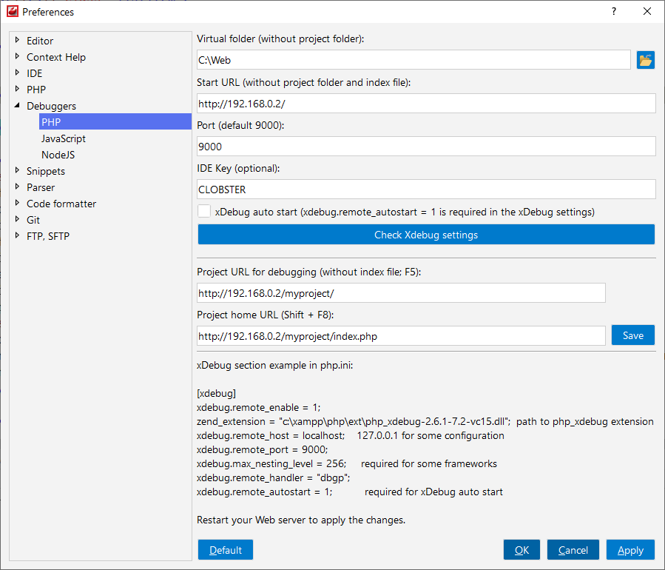Focus the IDE Key field CLOBSTER

[426, 190]
